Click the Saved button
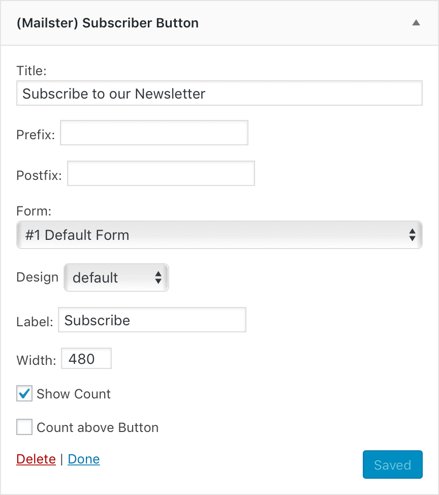The height and width of the screenshot is (495, 439). [x=392, y=464]
